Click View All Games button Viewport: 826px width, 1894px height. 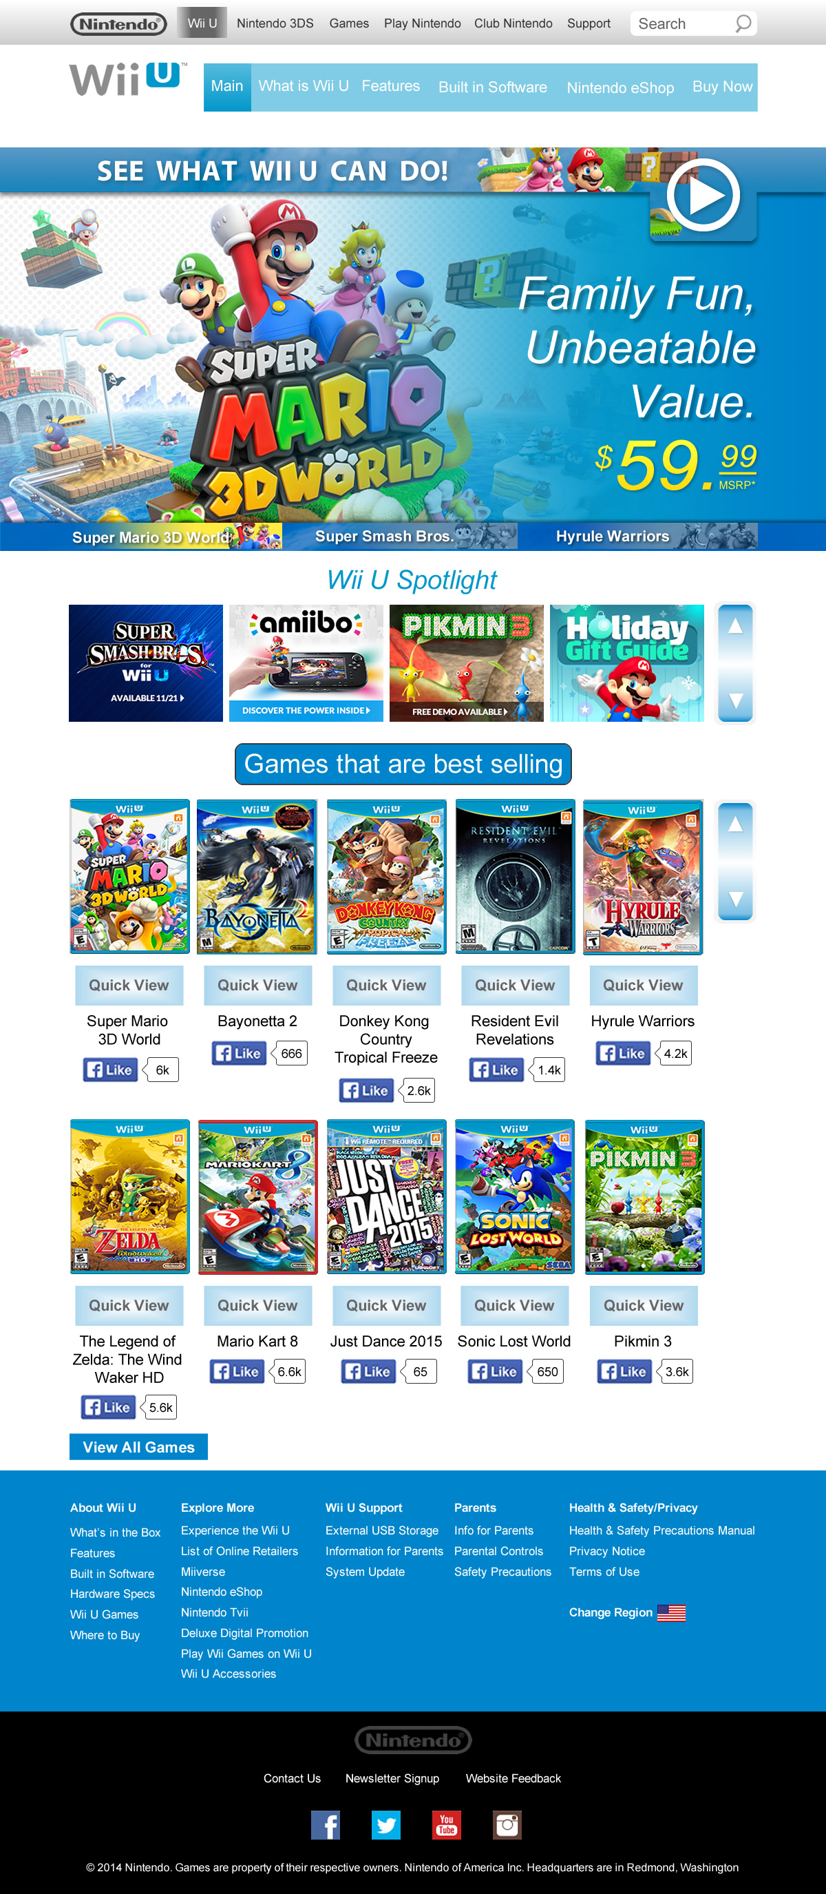(139, 1446)
